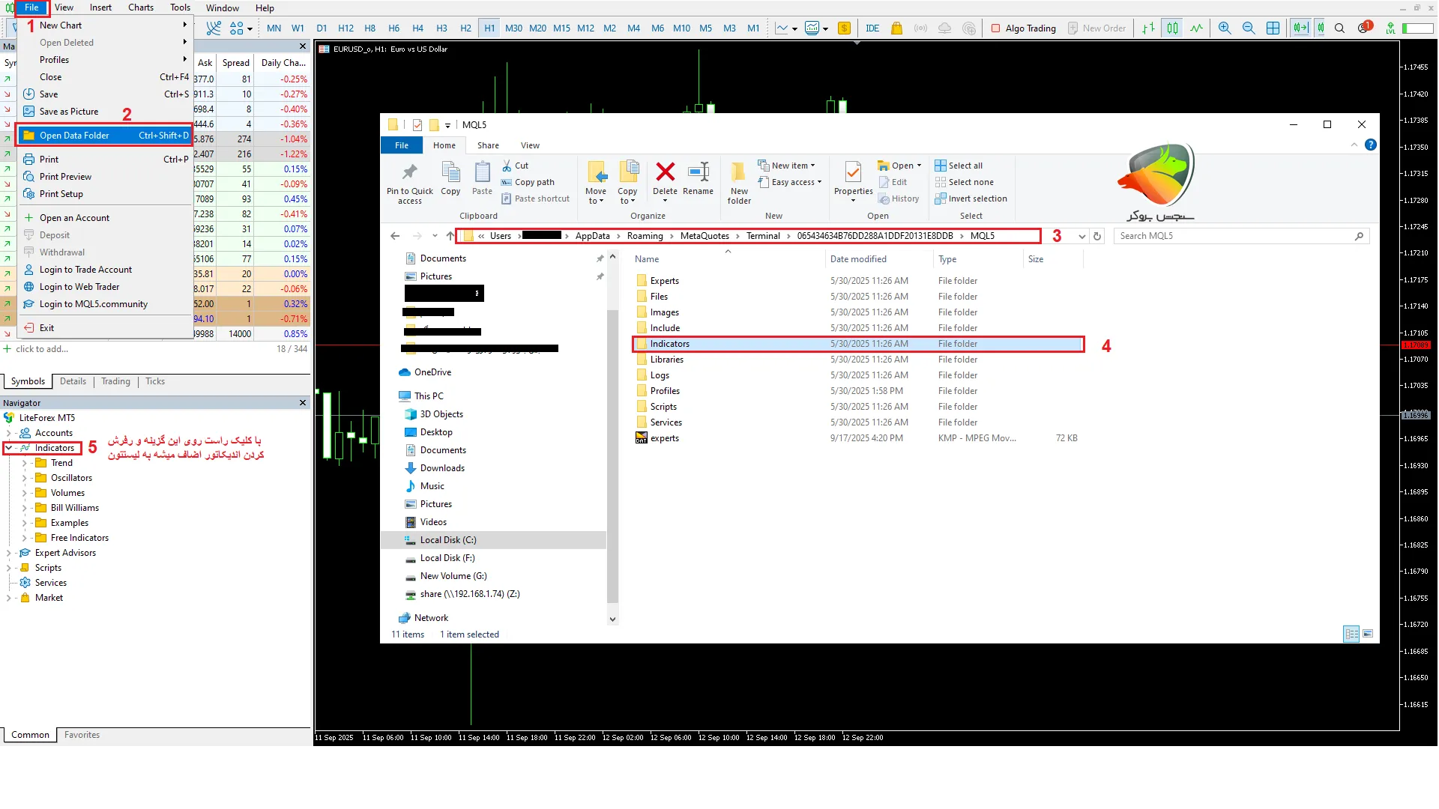Image resolution: width=1439 pixels, height=809 pixels.
Task: Switch to the Share ribbon tab
Action: tap(488, 145)
